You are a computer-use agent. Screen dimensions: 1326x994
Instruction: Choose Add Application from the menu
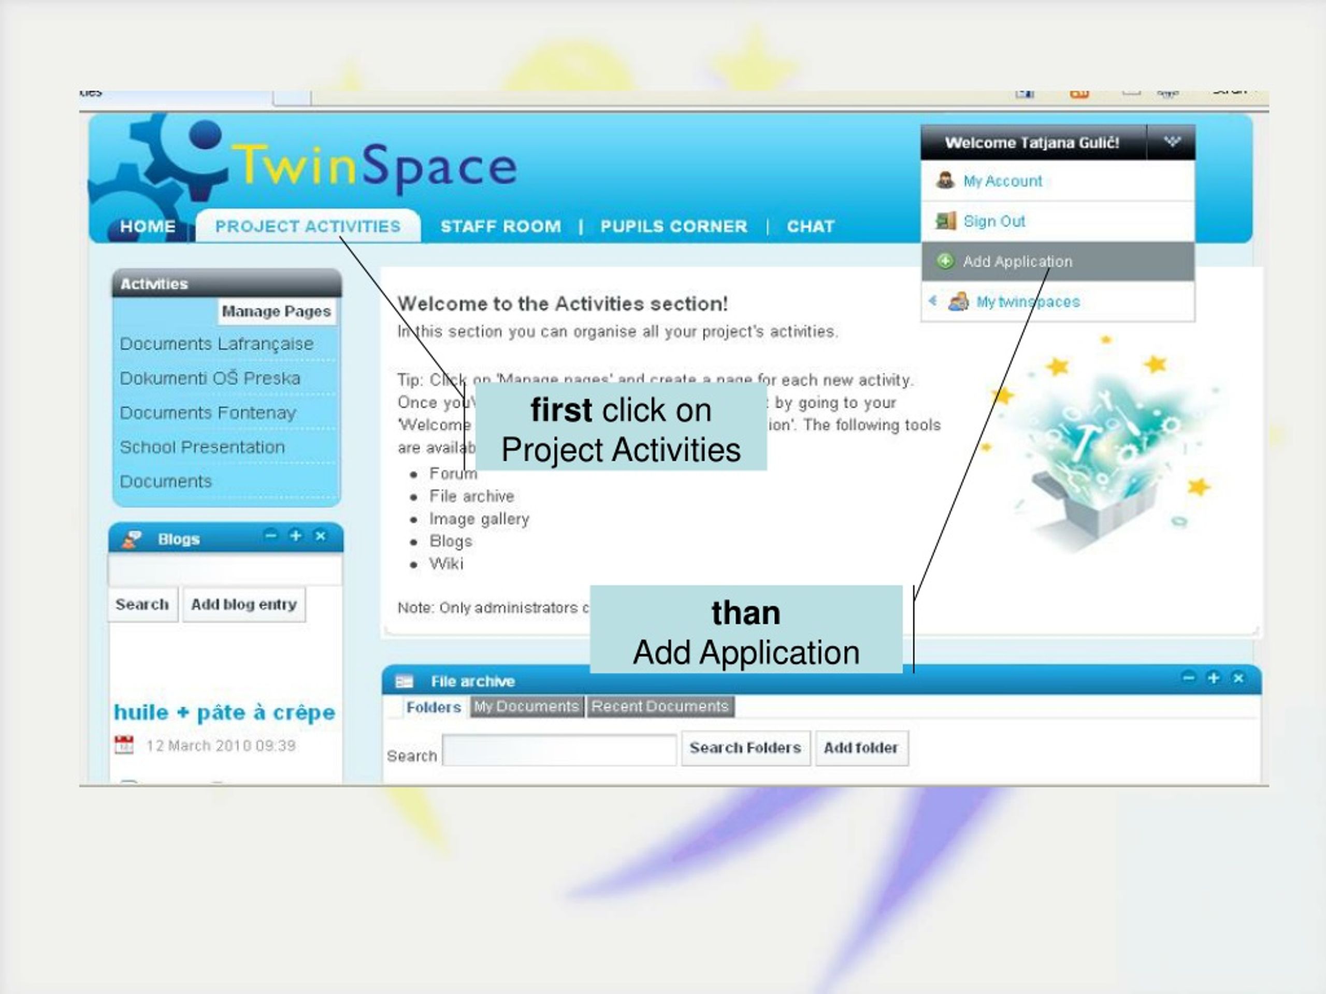(1058, 261)
